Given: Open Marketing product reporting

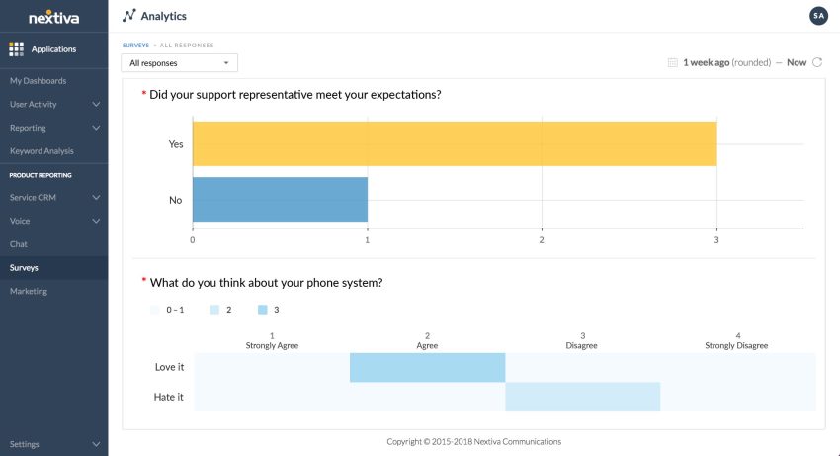Looking at the screenshot, I should [29, 291].
